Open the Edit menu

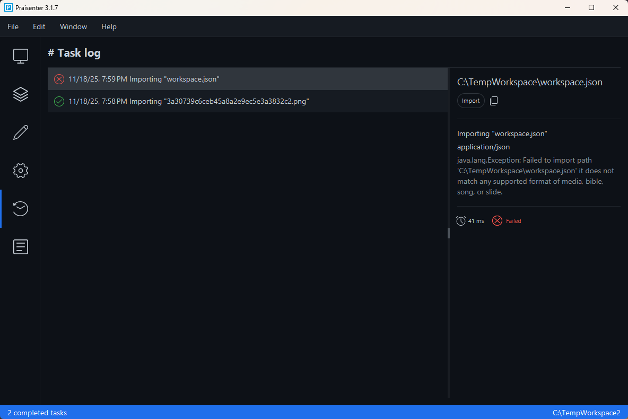point(39,26)
